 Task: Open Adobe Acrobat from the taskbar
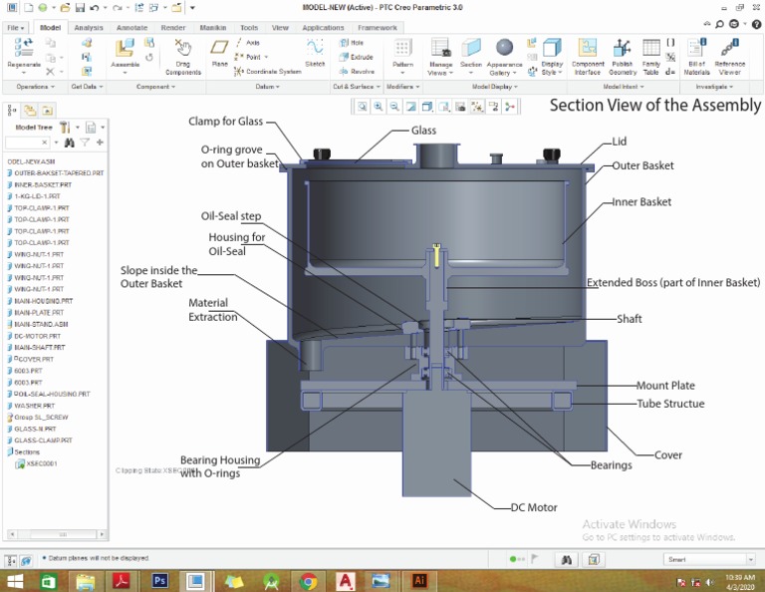coord(121,581)
